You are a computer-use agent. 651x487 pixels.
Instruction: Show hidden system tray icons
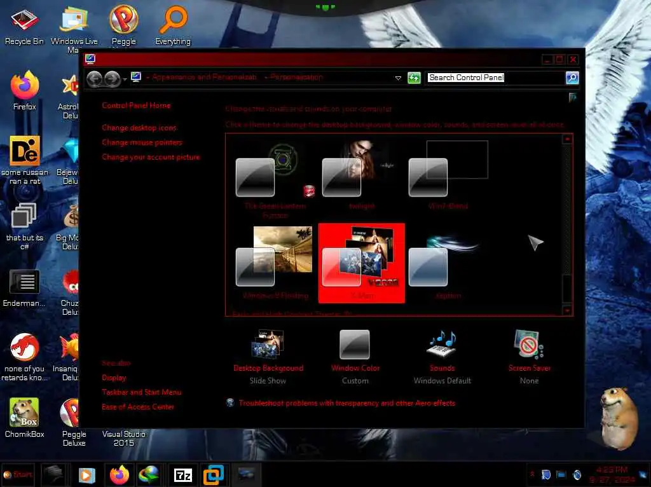tap(532, 474)
